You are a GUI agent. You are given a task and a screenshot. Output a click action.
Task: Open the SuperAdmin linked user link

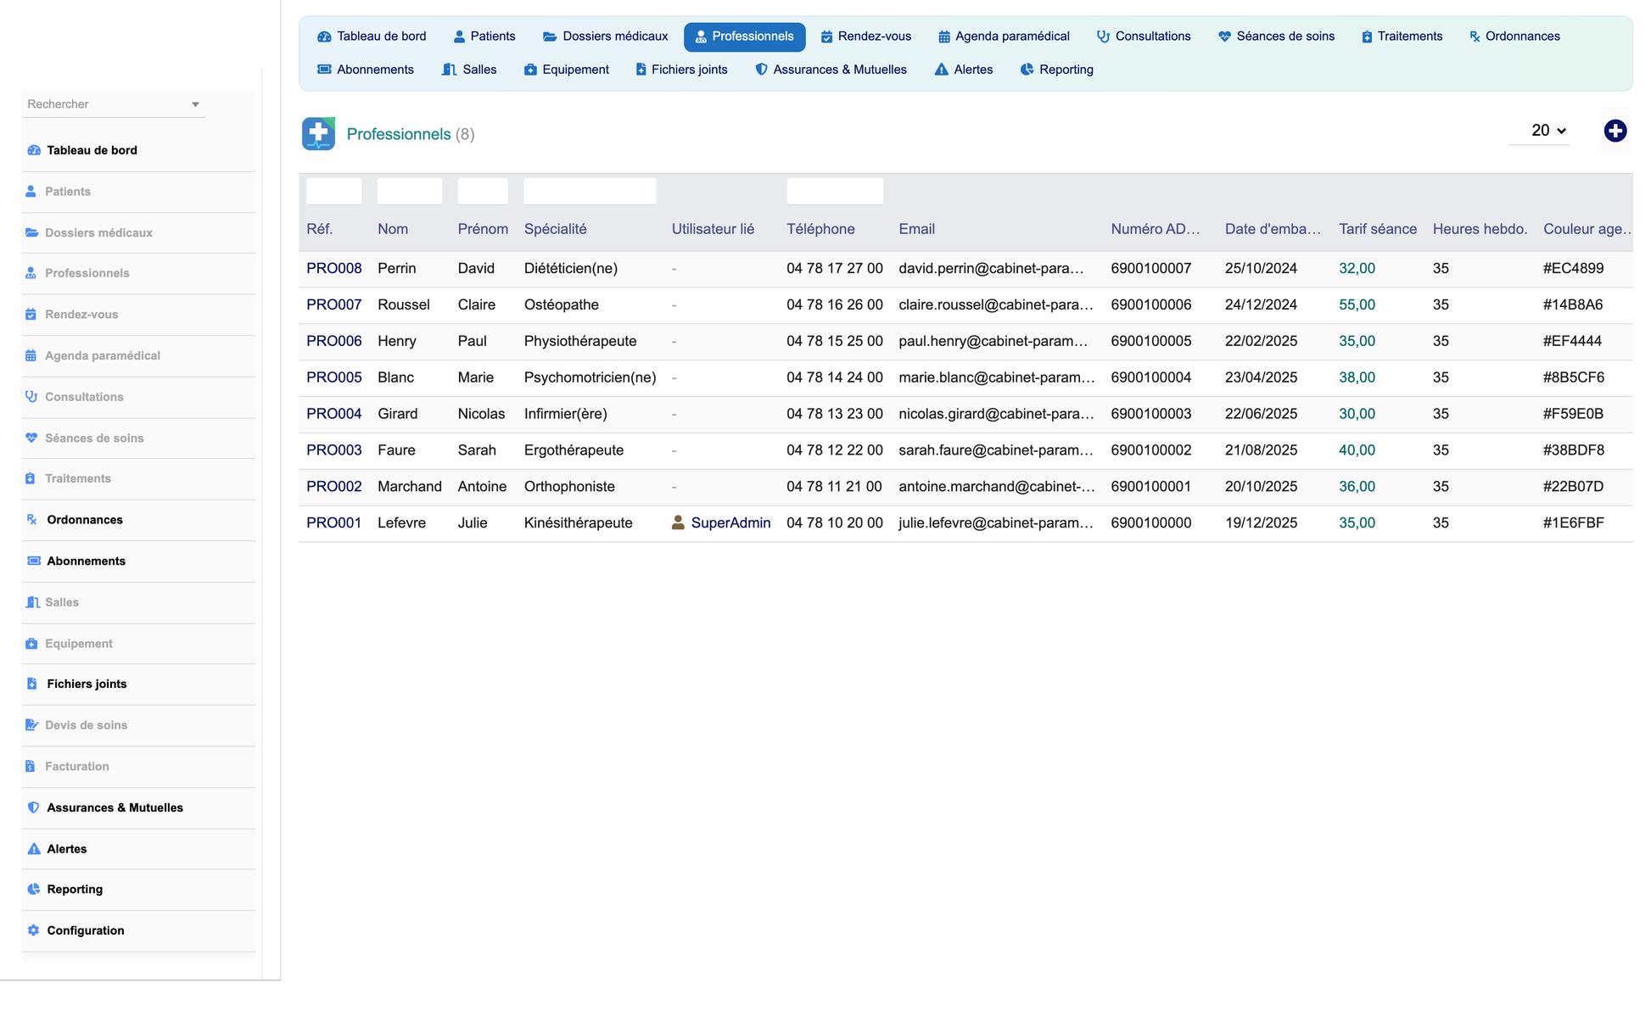point(730,522)
